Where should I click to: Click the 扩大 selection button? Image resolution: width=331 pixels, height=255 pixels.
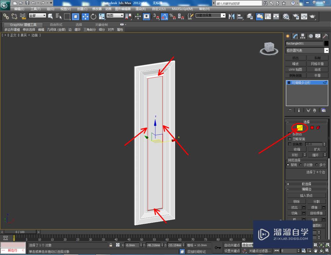317,149
